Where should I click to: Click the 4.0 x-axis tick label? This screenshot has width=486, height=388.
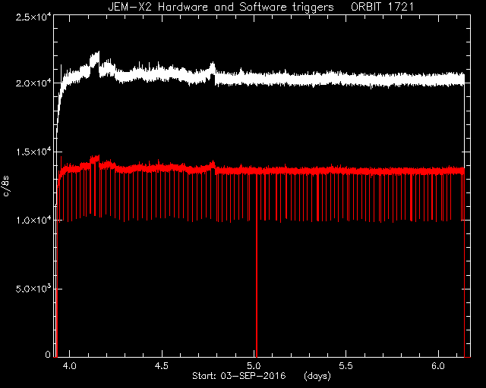[x=69, y=366]
